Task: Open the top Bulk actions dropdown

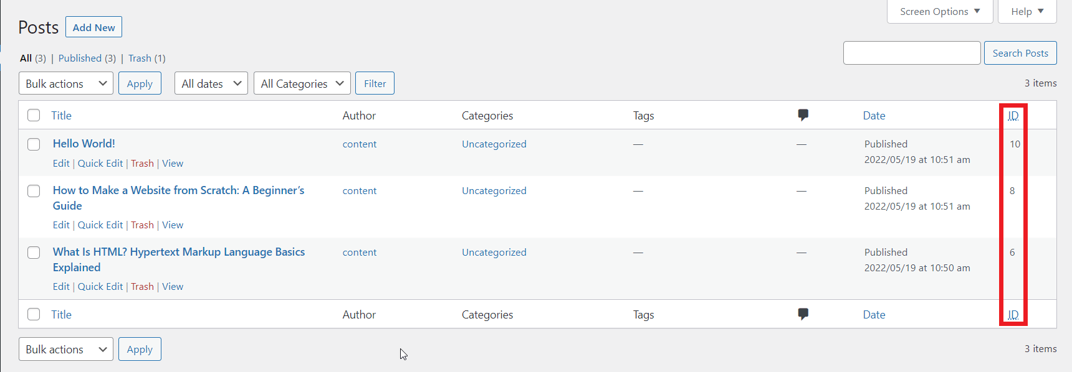Action: tap(66, 83)
